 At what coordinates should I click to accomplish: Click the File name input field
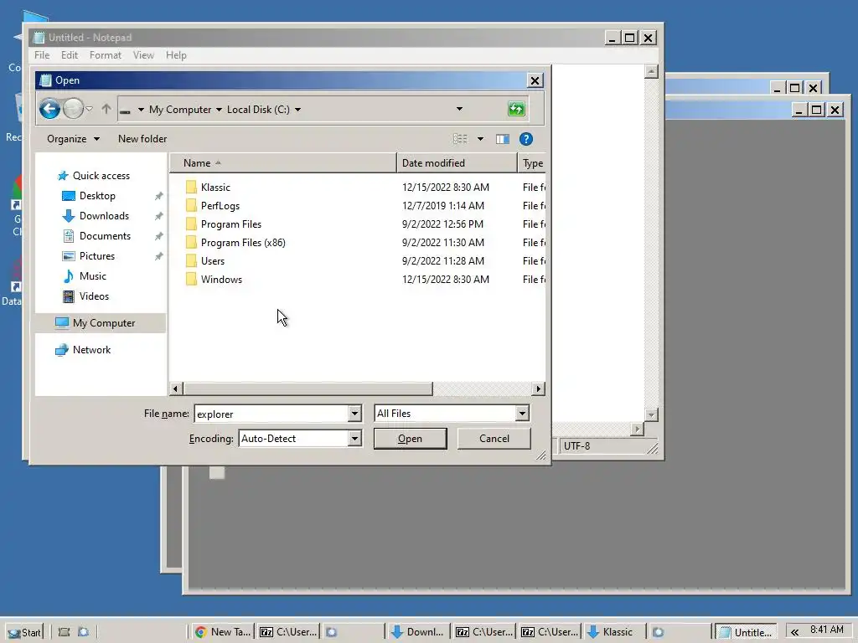tap(271, 414)
